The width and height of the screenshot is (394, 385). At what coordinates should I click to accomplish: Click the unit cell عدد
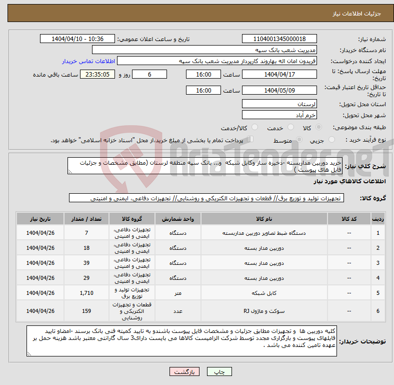[x=178, y=311]
